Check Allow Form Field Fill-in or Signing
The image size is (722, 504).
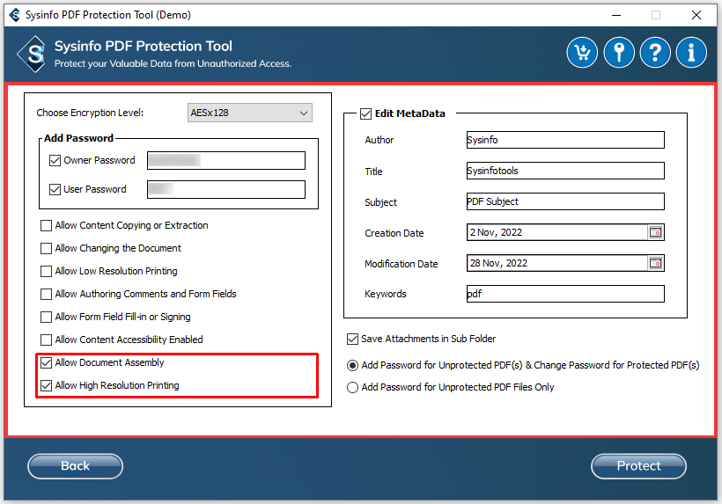click(46, 317)
